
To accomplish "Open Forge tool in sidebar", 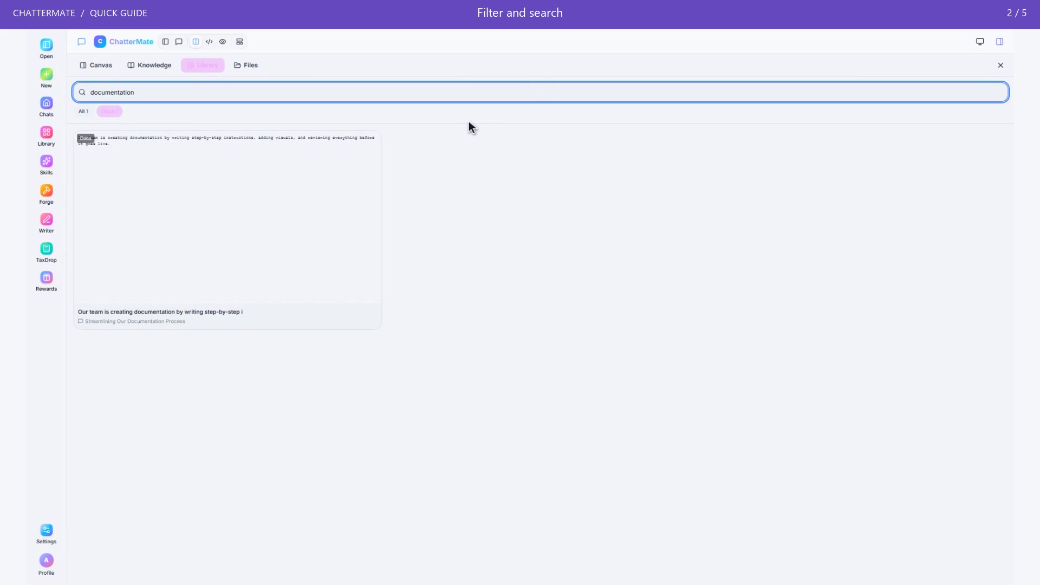I will point(46,194).
